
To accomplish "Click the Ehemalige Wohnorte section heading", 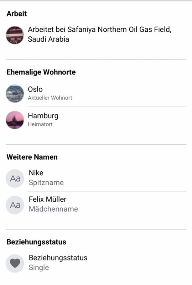I will (x=41, y=72).
